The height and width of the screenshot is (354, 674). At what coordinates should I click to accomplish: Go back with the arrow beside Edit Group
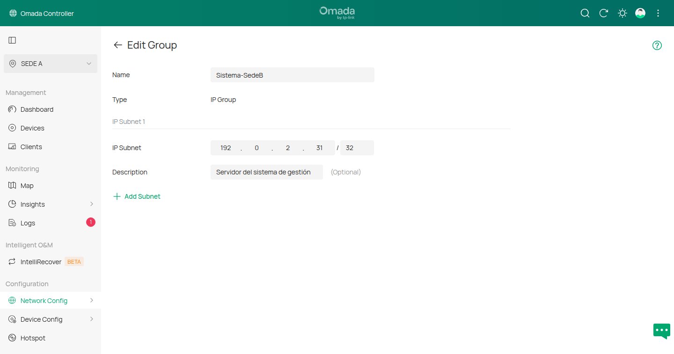coord(118,45)
